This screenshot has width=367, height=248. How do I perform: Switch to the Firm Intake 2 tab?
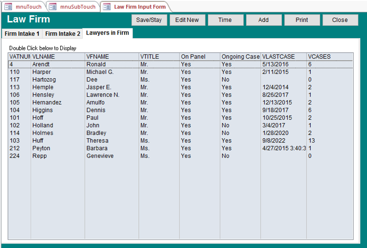coord(63,34)
